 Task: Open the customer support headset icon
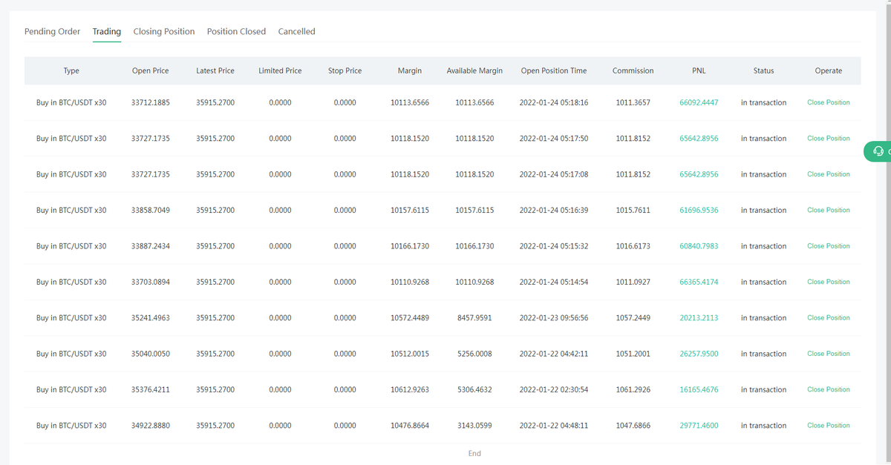(878, 151)
